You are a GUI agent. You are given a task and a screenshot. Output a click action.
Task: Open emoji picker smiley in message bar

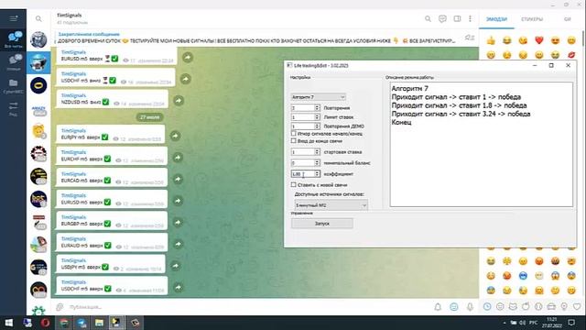pos(454,307)
